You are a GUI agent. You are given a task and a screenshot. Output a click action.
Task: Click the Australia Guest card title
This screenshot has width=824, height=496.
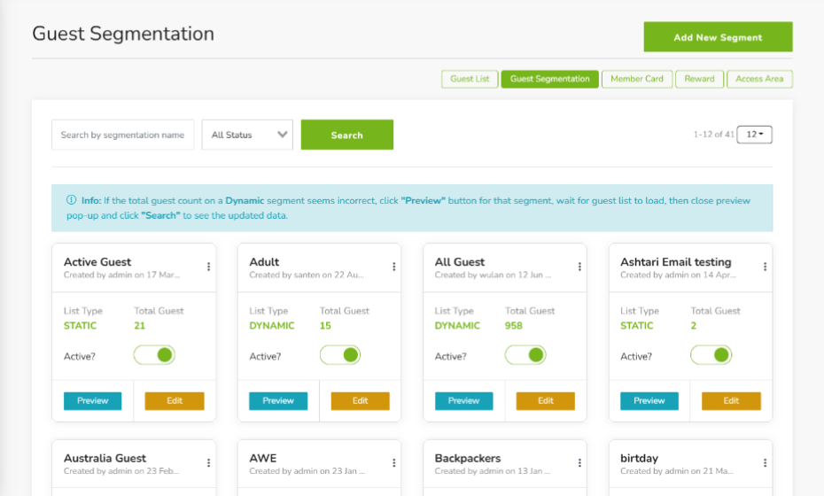[105, 458]
